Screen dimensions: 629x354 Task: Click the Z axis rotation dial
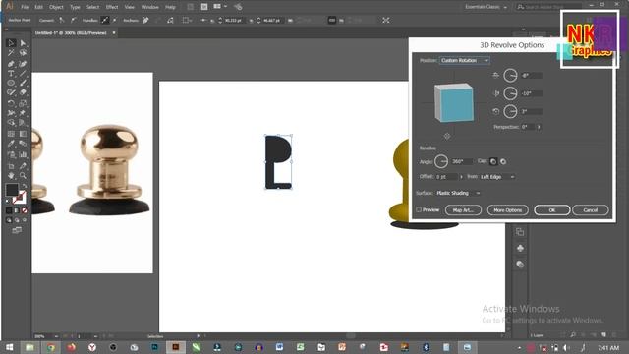(510, 111)
